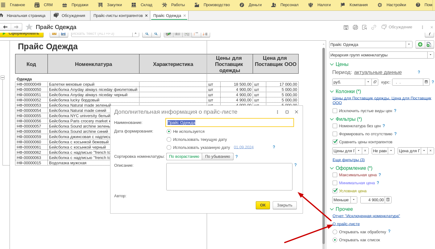Collapse the 'Фильтры (*)' section

[332, 119]
